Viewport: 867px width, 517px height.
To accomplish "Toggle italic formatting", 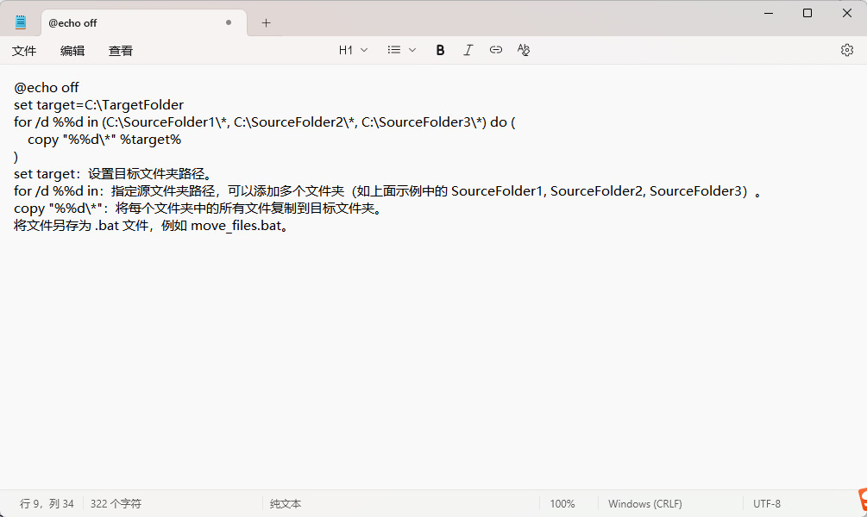I will point(468,50).
